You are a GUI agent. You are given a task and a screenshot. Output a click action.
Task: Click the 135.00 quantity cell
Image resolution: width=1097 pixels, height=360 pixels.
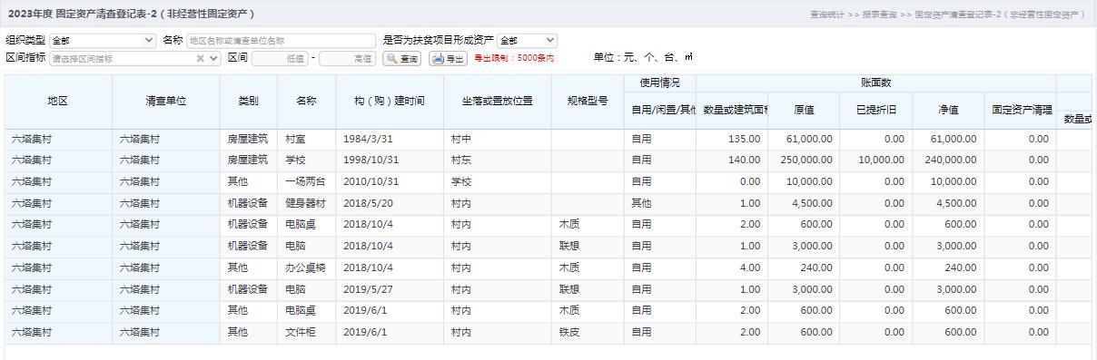733,140
